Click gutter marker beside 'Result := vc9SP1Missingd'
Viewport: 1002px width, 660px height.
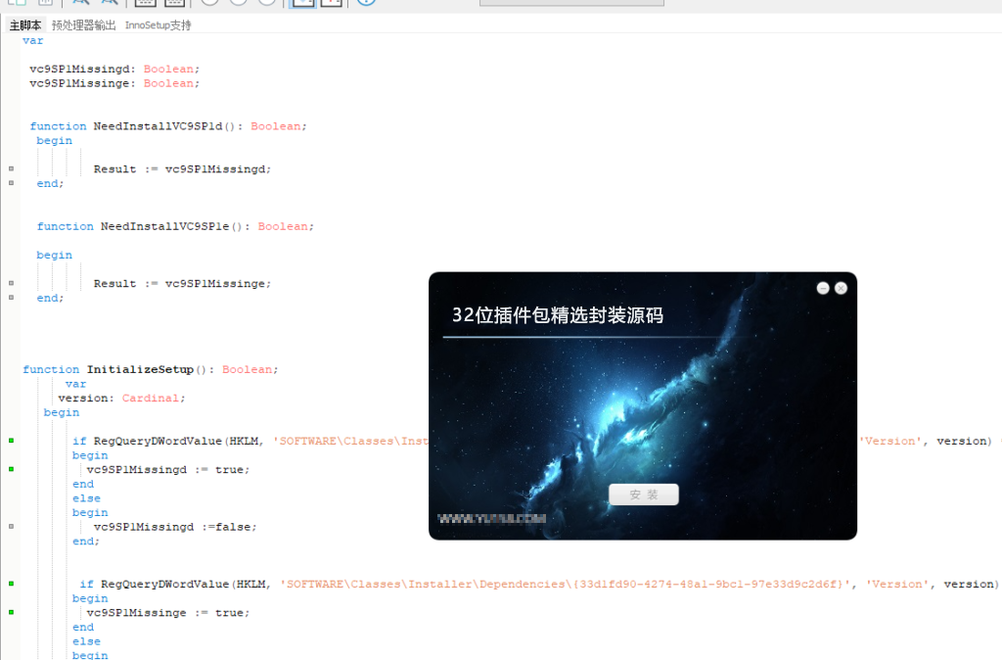click(11, 169)
